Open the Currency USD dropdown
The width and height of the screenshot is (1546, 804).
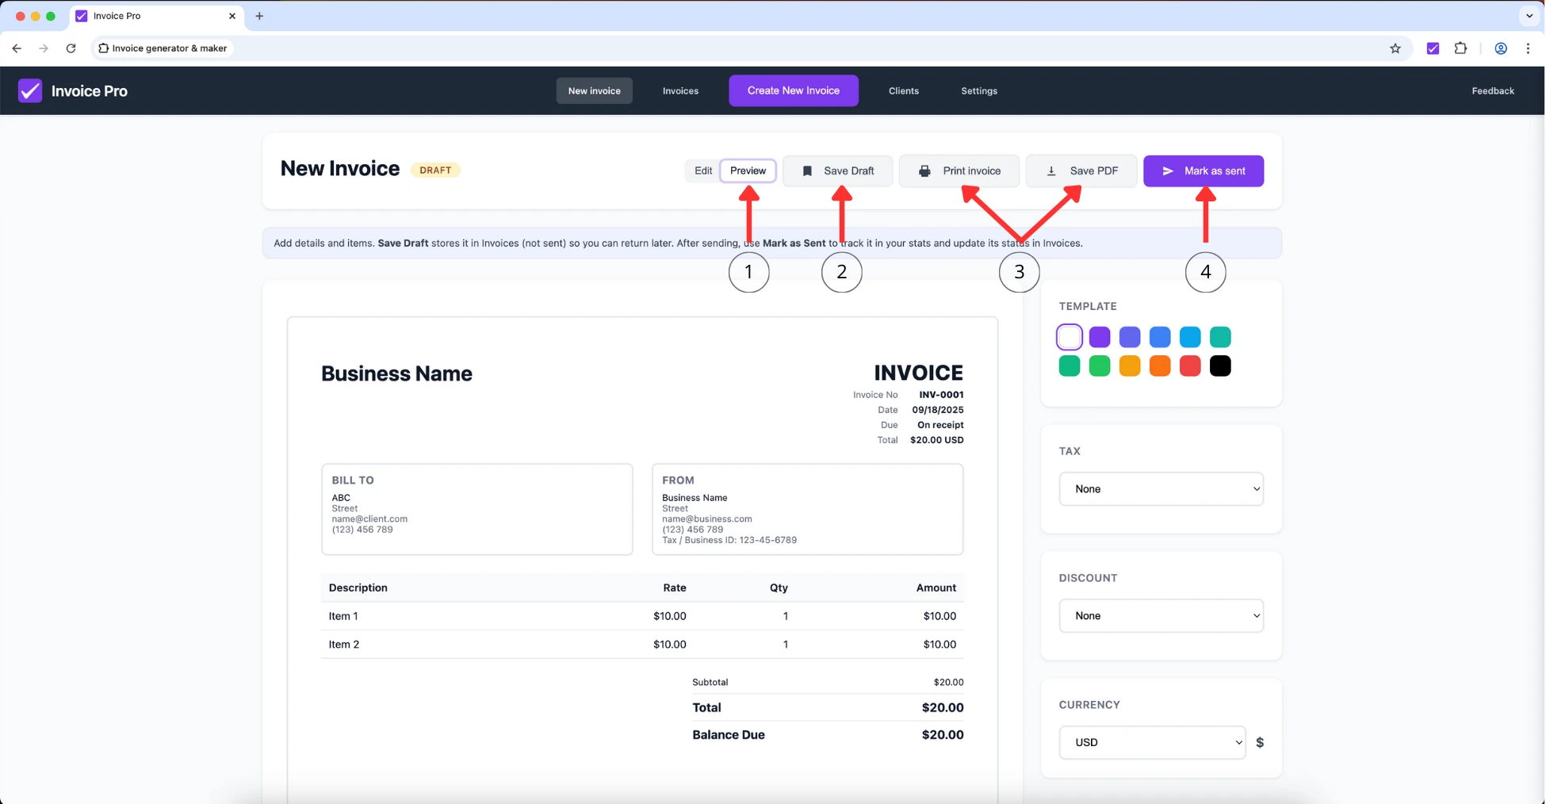(1151, 742)
